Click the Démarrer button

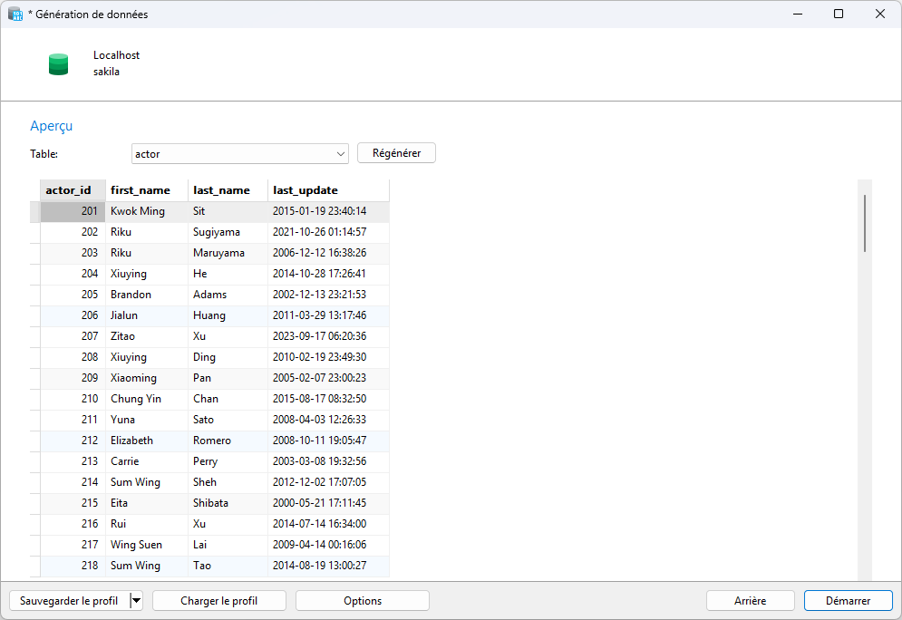tap(848, 600)
